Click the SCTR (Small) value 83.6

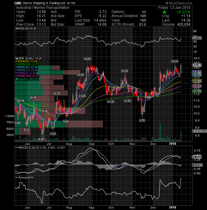(x=143, y=24)
